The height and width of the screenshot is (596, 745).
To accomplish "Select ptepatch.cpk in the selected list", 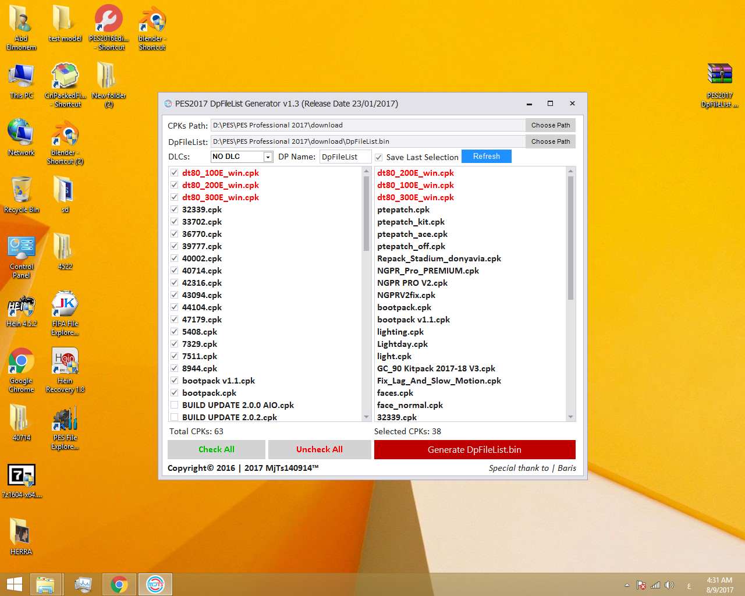I will 403,210.
